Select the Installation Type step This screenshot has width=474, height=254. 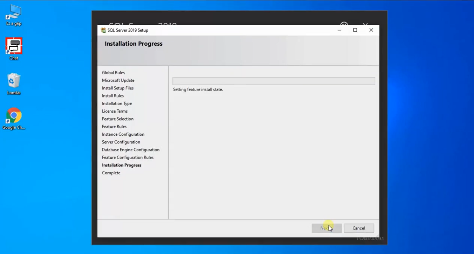pyautogui.click(x=117, y=103)
